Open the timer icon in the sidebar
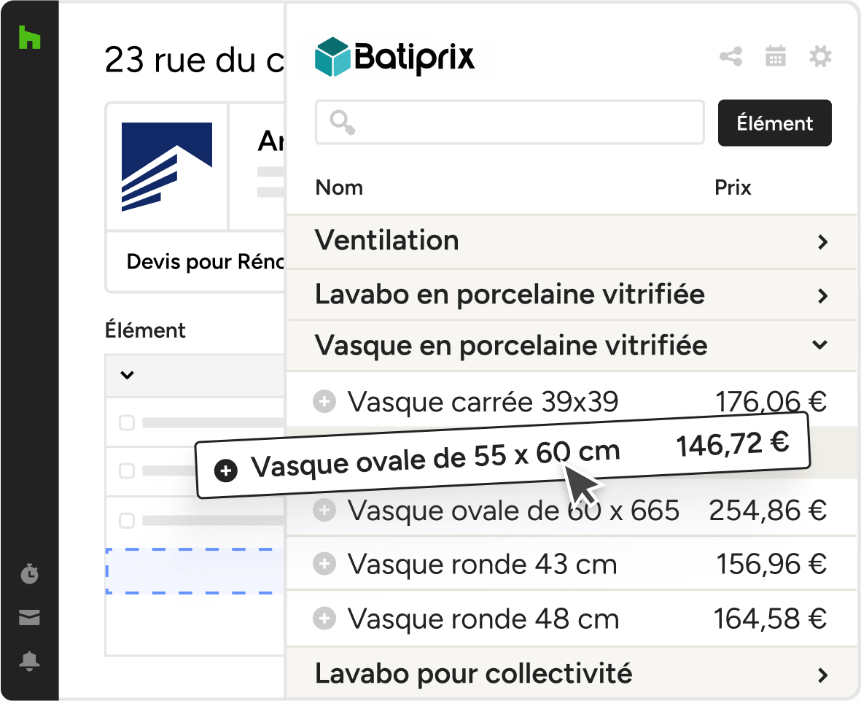 coord(29,574)
